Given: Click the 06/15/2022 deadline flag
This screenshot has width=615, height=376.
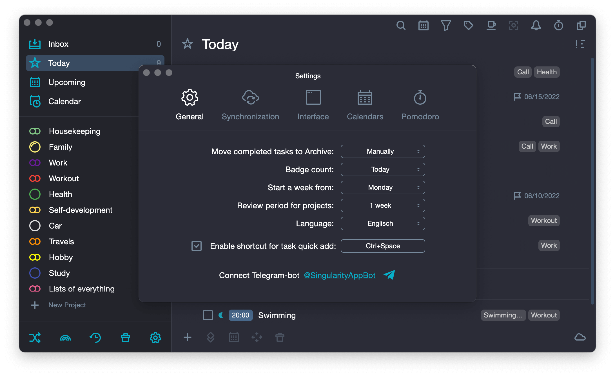Looking at the screenshot, I should tap(537, 97).
